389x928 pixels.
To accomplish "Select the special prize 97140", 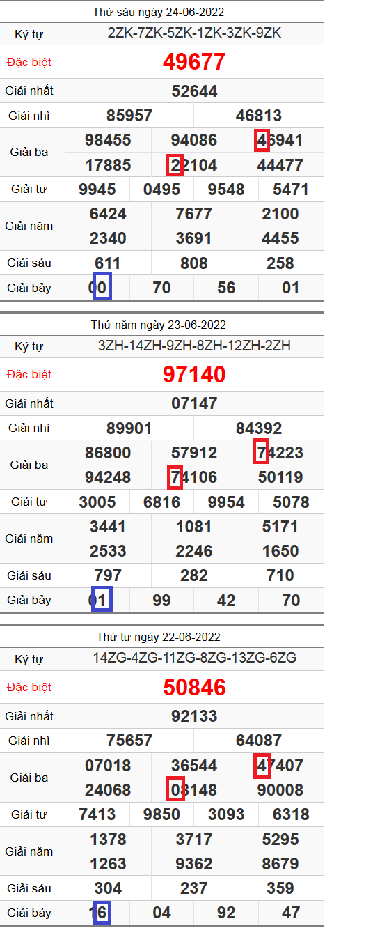I will coord(194,375).
